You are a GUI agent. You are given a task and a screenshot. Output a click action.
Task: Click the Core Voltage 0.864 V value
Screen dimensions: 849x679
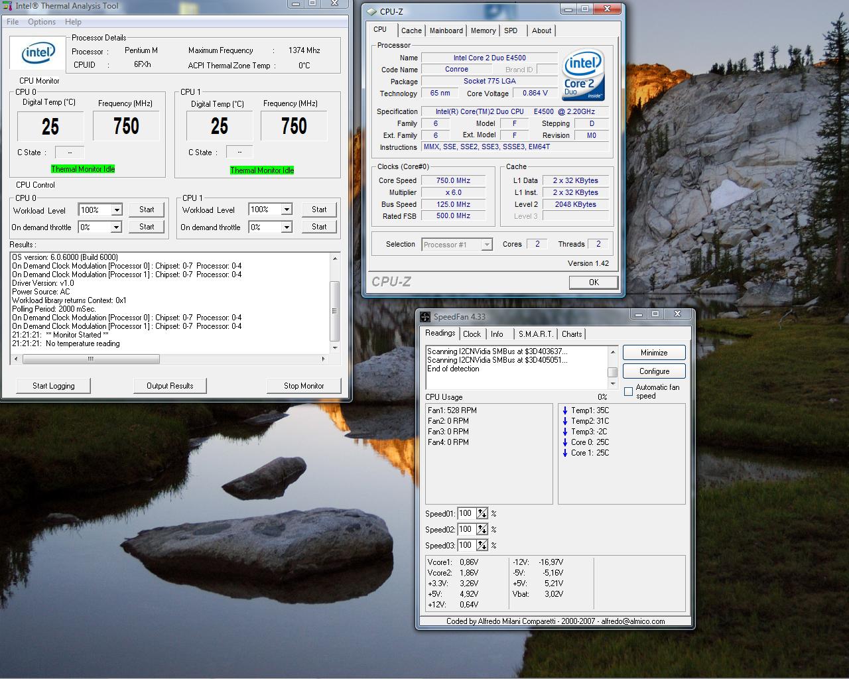tap(535, 93)
